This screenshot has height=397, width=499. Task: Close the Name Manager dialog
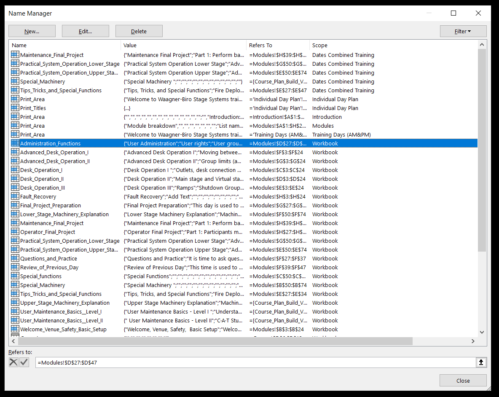(463, 381)
